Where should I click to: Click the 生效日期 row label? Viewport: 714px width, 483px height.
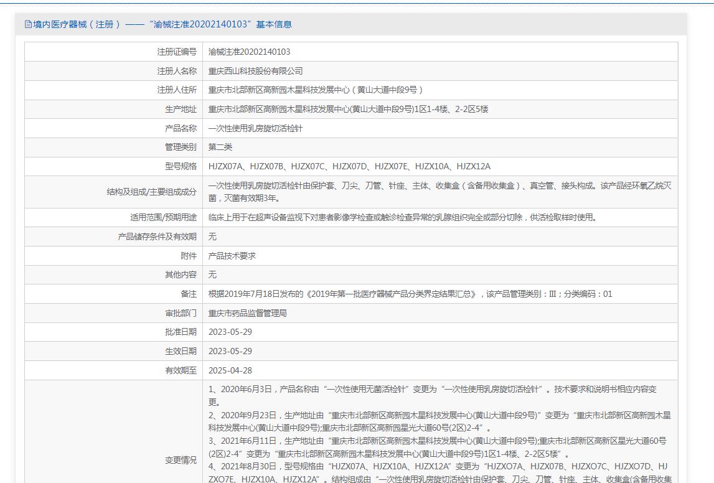181,352
